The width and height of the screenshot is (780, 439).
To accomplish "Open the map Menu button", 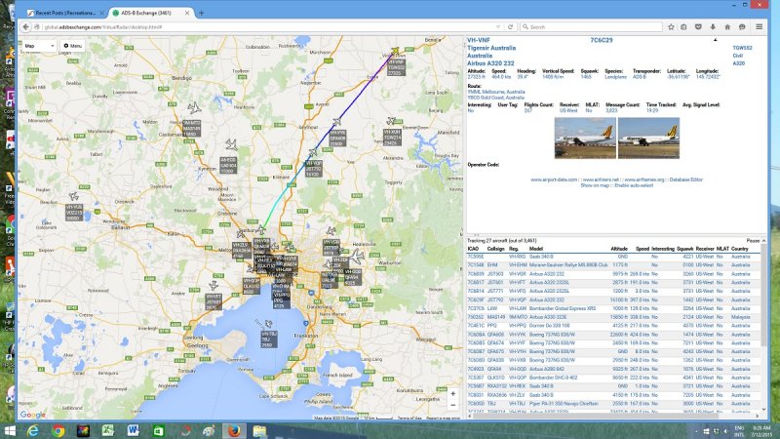I will pyautogui.click(x=72, y=46).
